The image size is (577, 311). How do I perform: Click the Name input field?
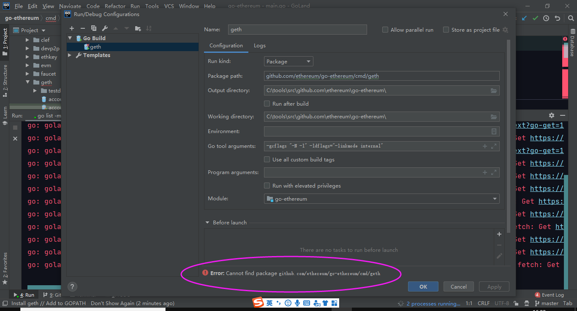297,30
